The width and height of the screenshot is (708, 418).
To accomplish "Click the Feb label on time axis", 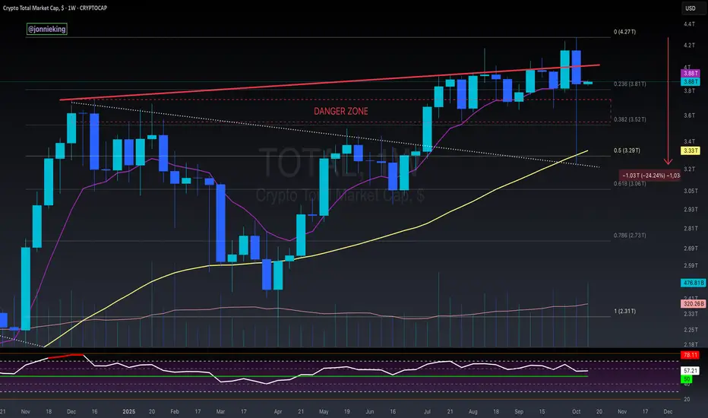I will tap(175, 412).
